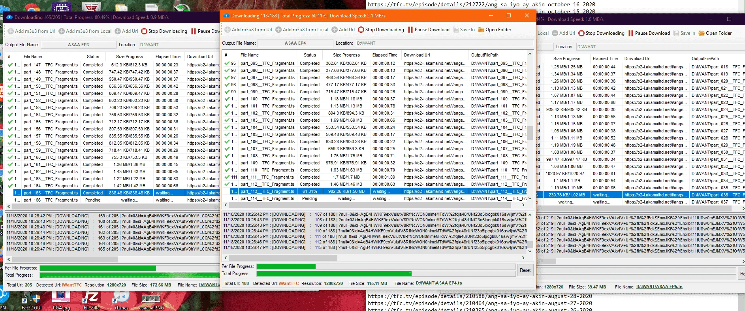Open aaaaaa.PNG desktop file
This screenshot has height=311, width=745.
[x=151, y=301]
